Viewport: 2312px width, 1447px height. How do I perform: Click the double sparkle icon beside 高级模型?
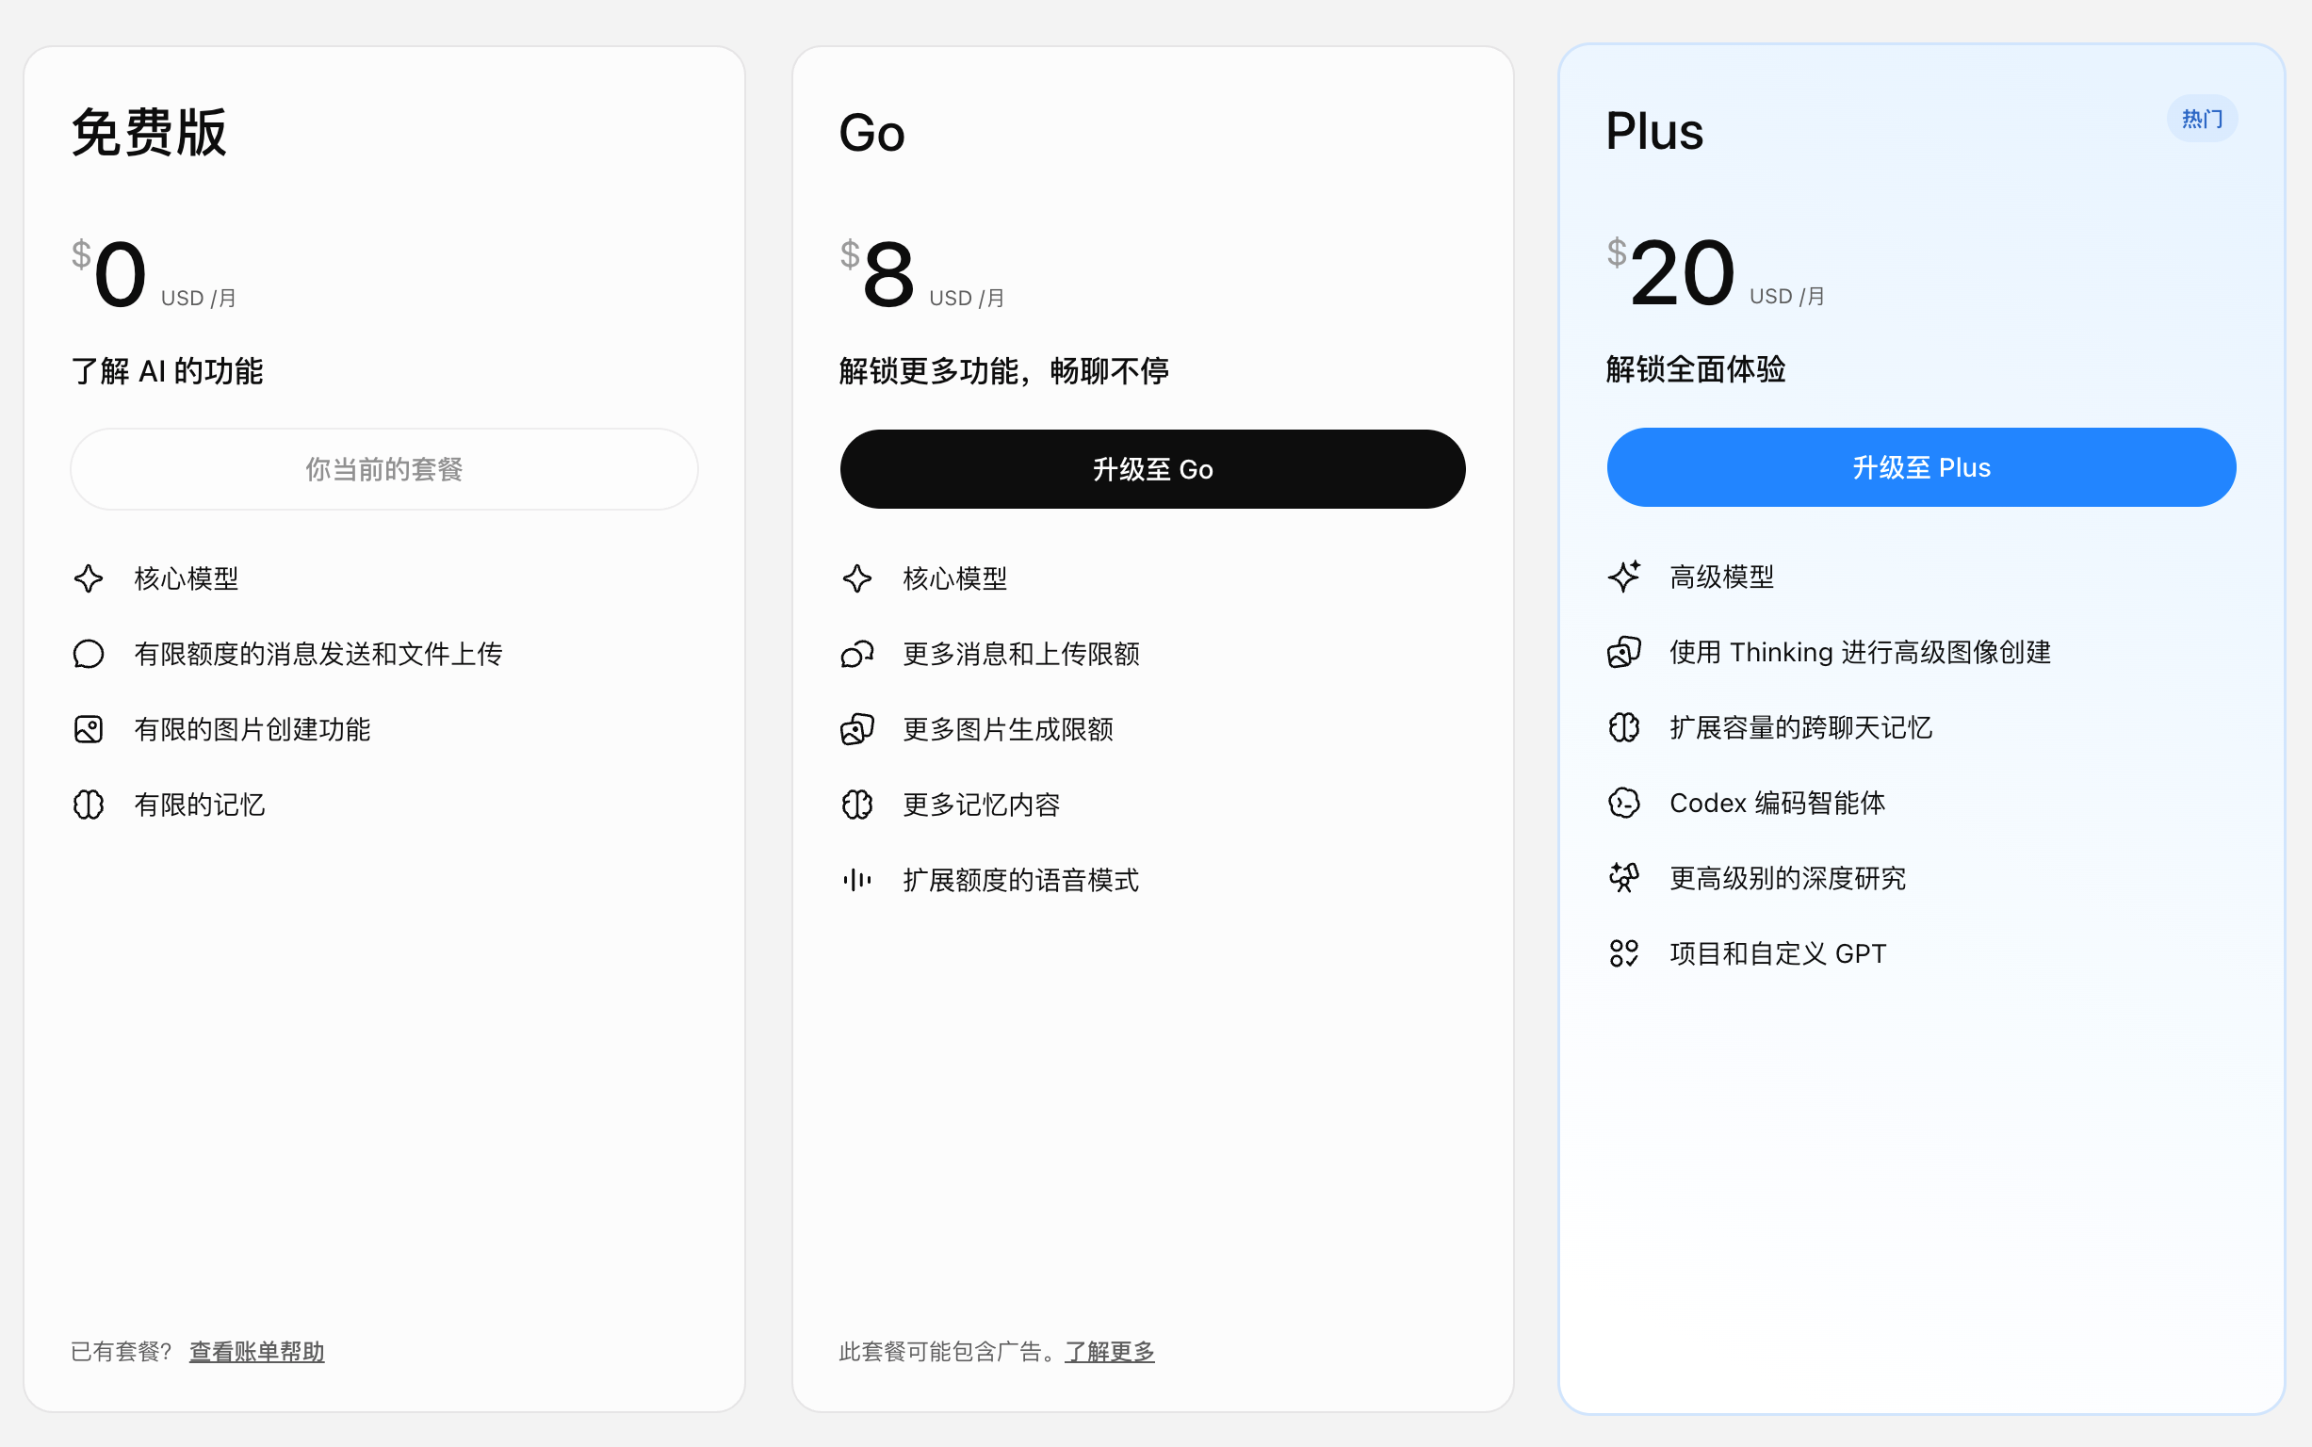[1624, 577]
